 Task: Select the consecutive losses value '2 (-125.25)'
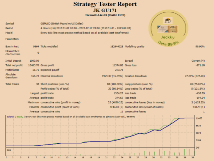coord(198,102)
